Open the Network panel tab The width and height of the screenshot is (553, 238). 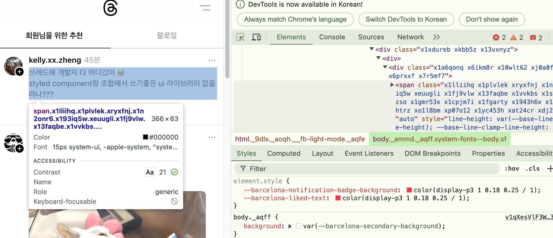[x=411, y=37]
